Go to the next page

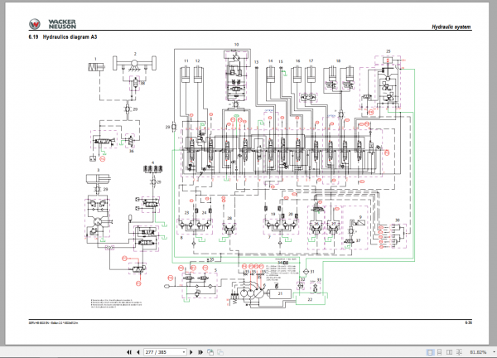[191, 352]
